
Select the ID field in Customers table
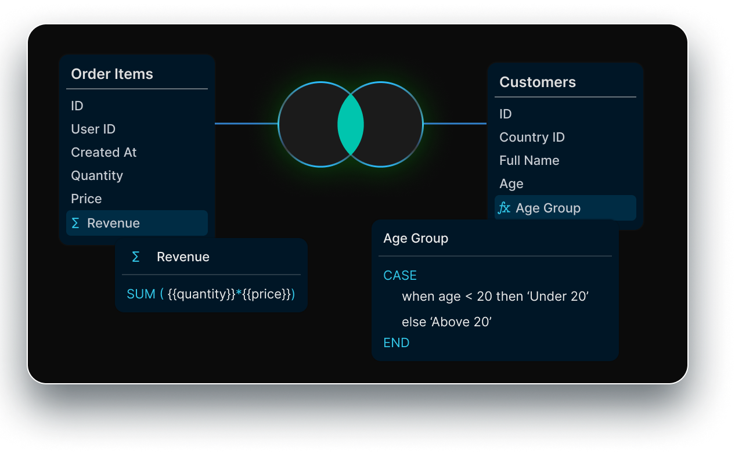pyautogui.click(x=506, y=114)
